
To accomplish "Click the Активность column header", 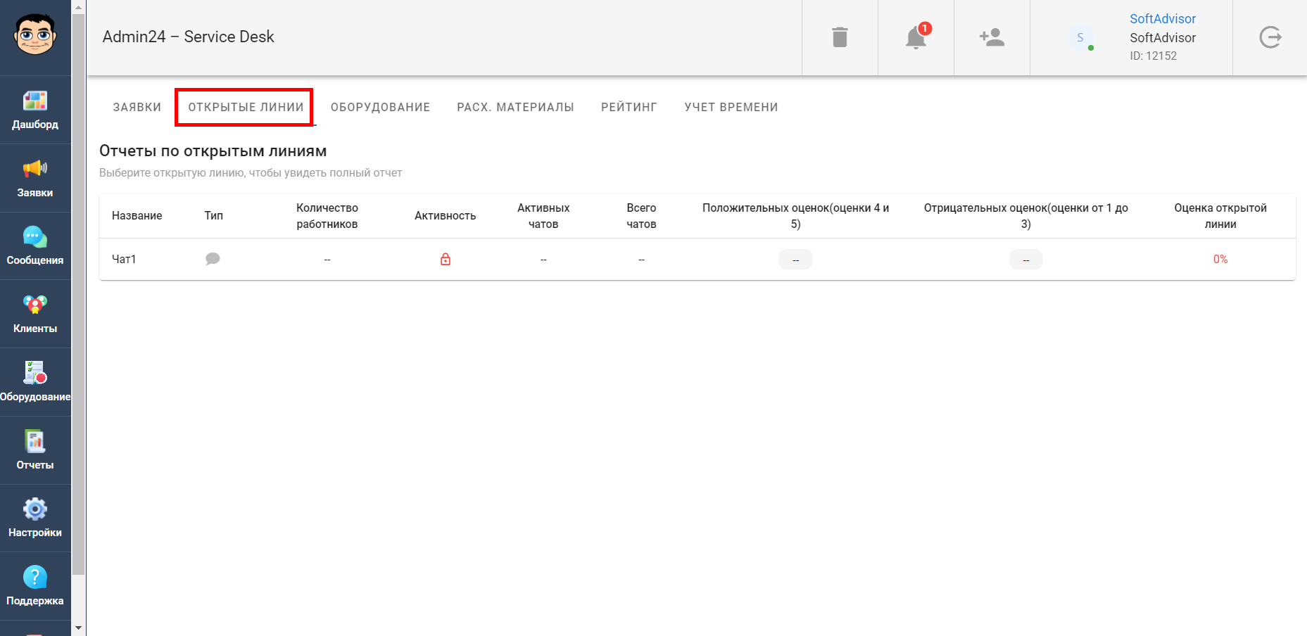I will [446, 216].
